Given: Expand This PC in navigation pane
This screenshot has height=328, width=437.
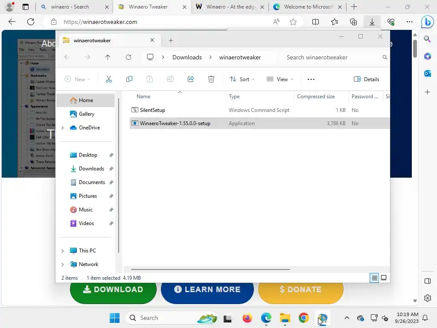Looking at the screenshot, I should pyautogui.click(x=63, y=251).
